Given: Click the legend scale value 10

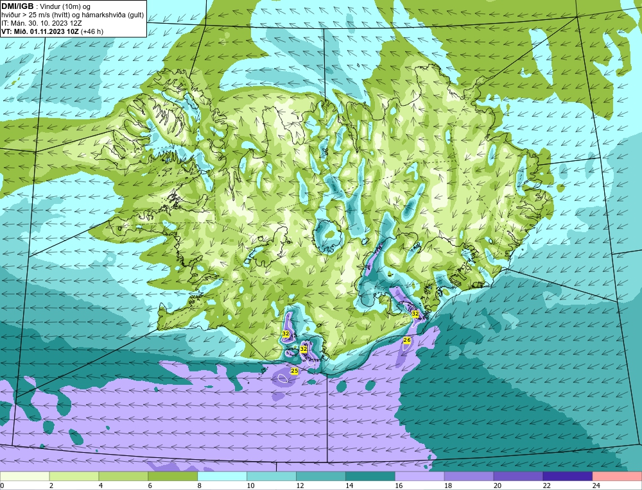Looking at the screenshot, I should tap(250, 486).
